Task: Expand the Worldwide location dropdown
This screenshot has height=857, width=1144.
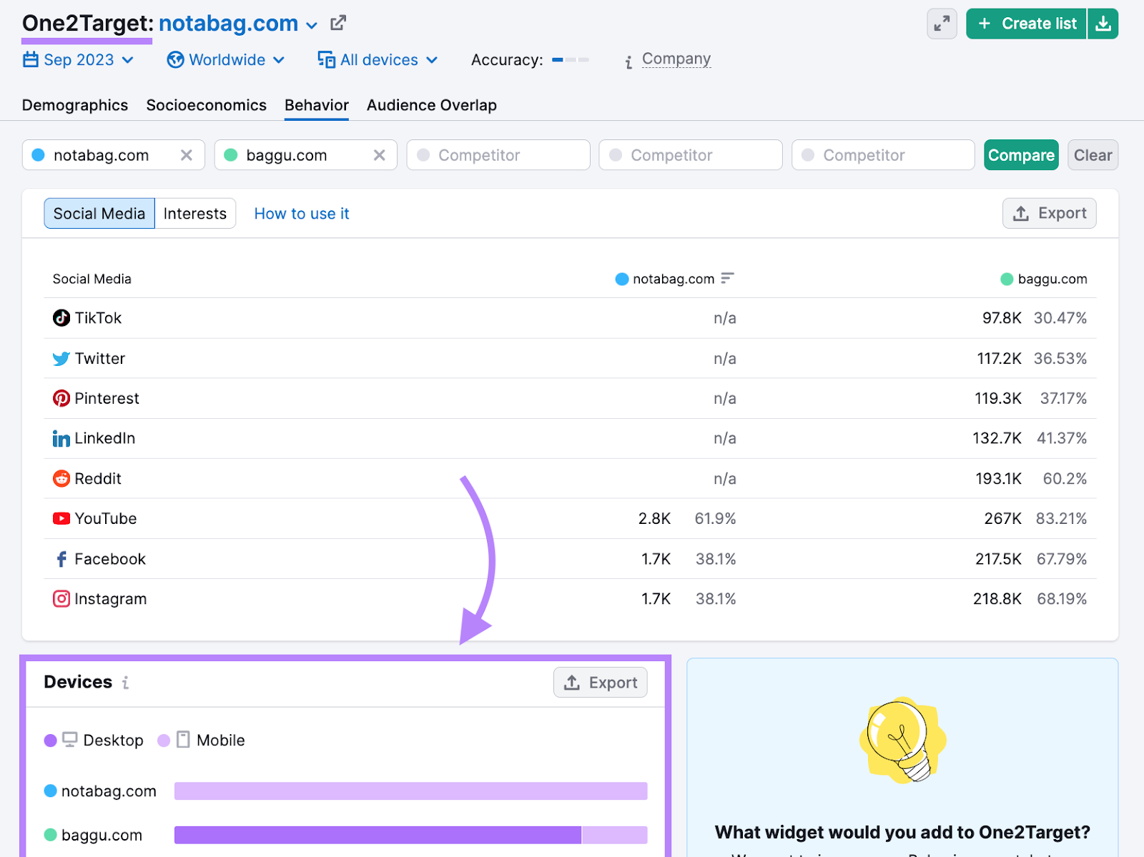Action: [x=226, y=60]
